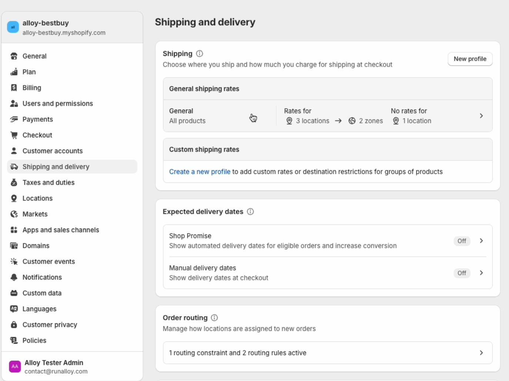Click the Expected delivery dates info icon
This screenshot has width=509, height=381.
tap(250, 212)
